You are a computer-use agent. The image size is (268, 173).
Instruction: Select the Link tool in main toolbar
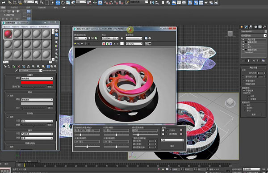(9, 2)
